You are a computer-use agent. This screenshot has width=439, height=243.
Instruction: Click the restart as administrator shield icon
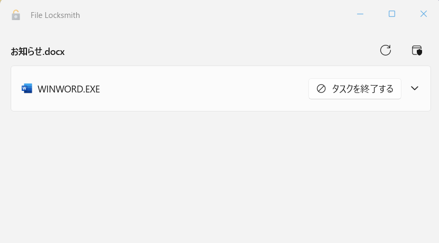point(417,50)
